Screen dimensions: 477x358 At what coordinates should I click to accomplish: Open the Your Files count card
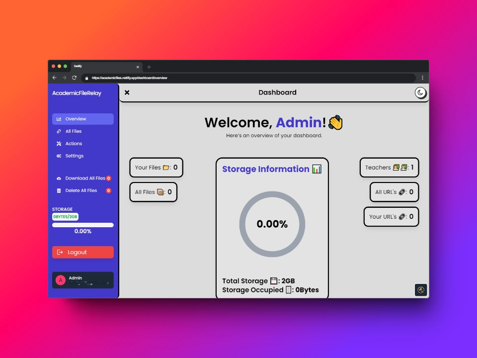156,168
